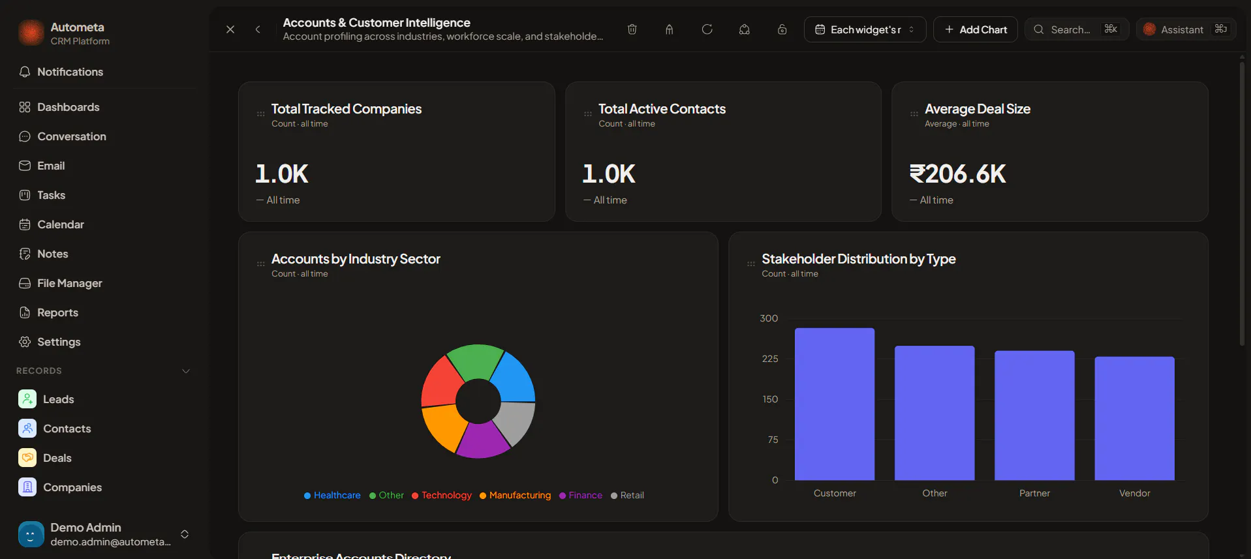Toggle the Manufacturing legend item
This screenshot has width=1251, height=559.
pos(515,496)
